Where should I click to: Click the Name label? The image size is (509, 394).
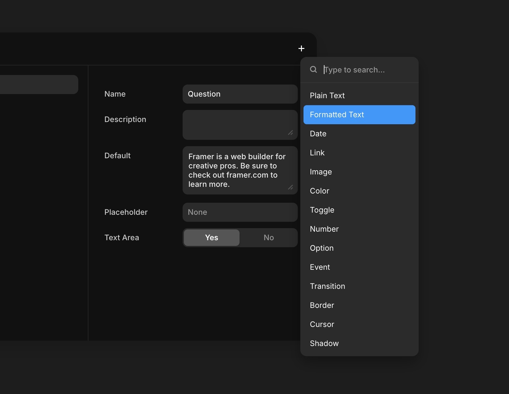[x=115, y=94]
